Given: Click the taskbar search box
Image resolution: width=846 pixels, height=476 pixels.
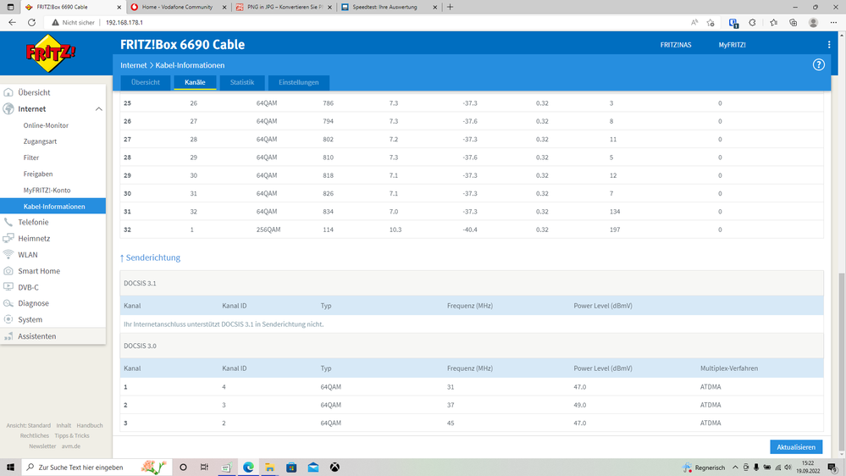Looking at the screenshot, I should pyautogui.click(x=96, y=468).
